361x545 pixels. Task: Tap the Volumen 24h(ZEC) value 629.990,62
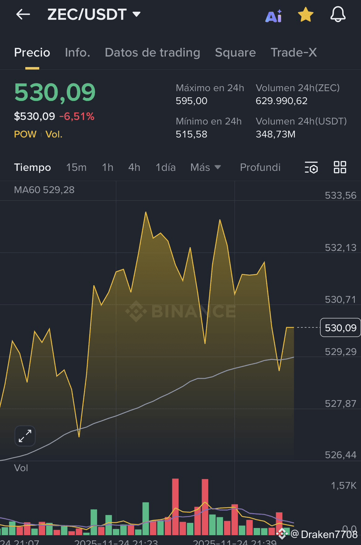[x=282, y=101]
